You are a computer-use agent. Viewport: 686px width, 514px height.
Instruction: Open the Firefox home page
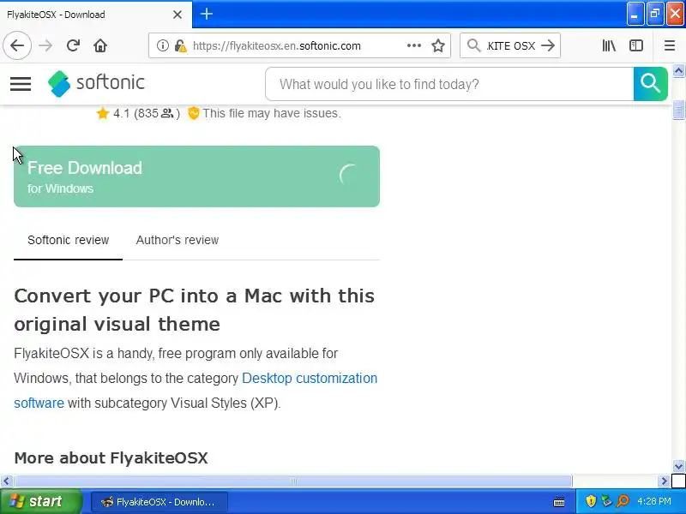(100, 45)
